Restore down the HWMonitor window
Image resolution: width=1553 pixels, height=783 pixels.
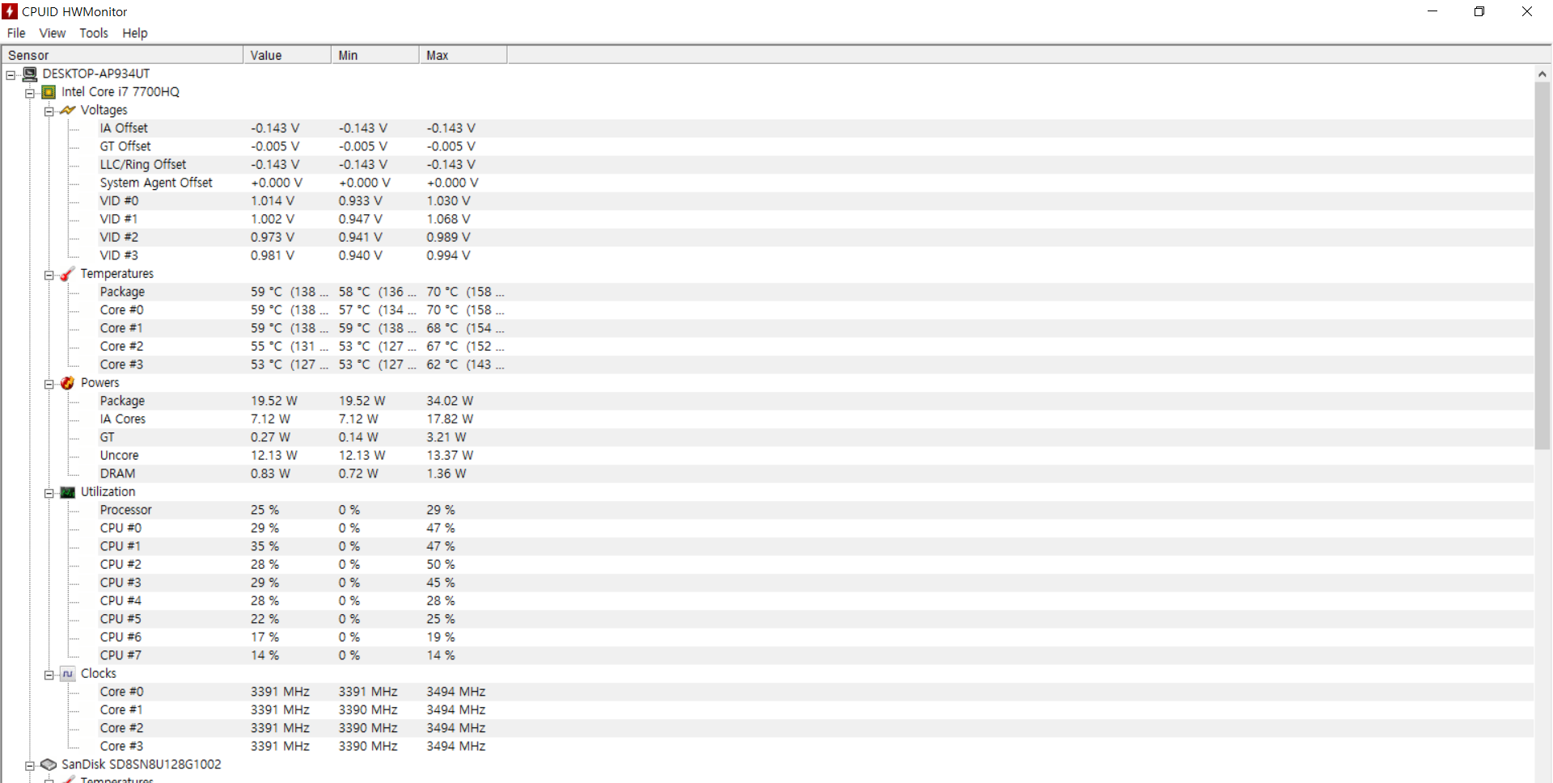pyautogui.click(x=1479, y=11)
